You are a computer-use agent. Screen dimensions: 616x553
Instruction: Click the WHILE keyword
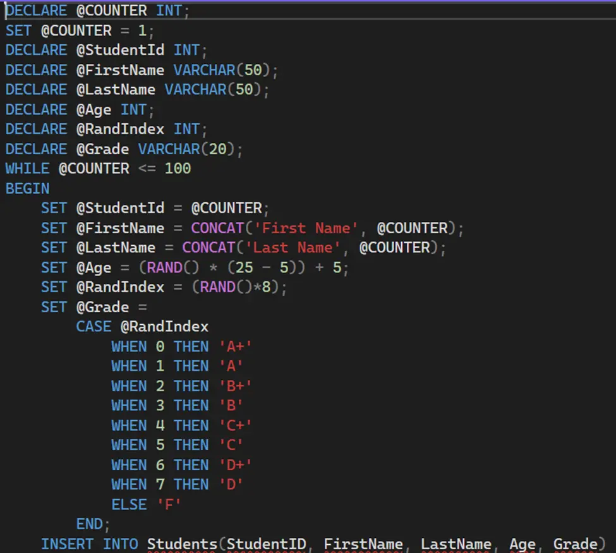(28, 169)
